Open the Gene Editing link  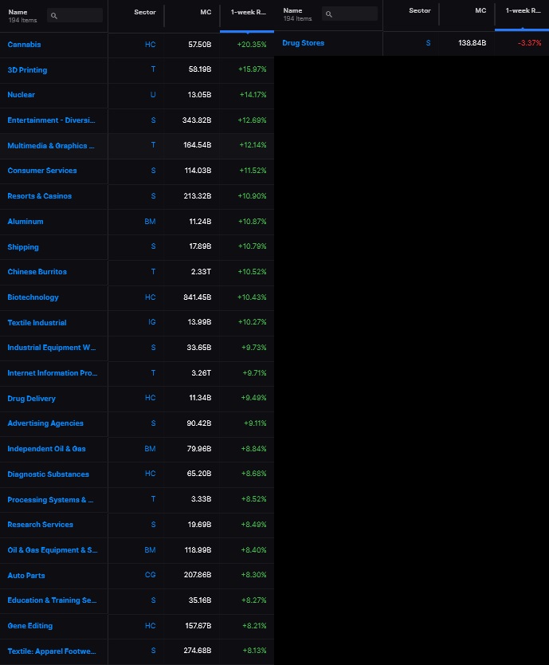click(30, 626)
